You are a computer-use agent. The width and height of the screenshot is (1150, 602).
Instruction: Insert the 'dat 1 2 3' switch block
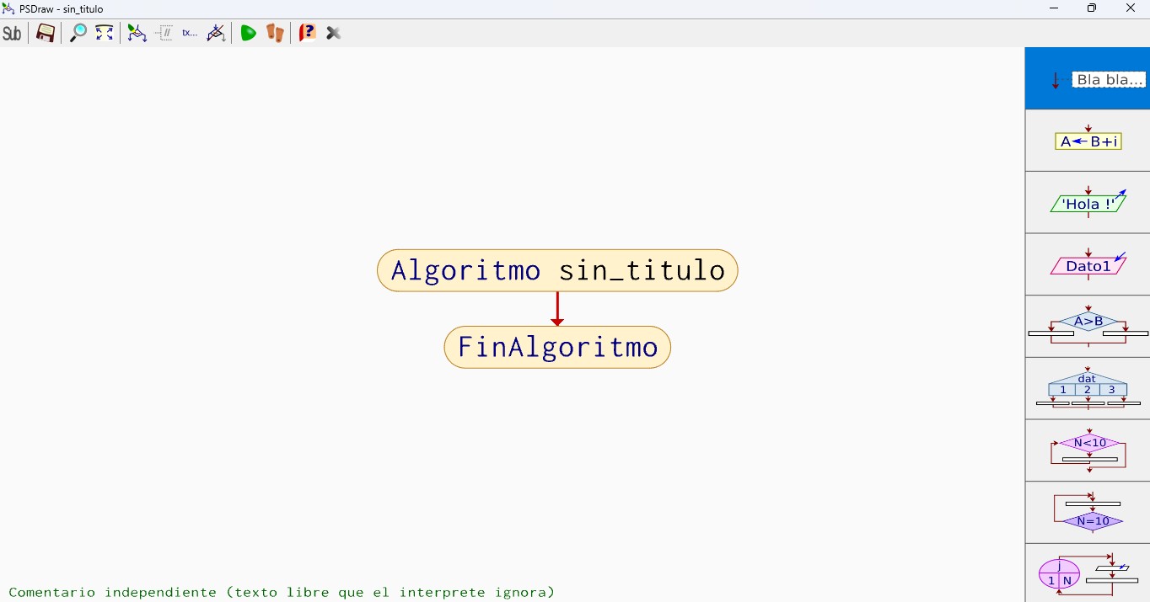tap(1088, 389)
